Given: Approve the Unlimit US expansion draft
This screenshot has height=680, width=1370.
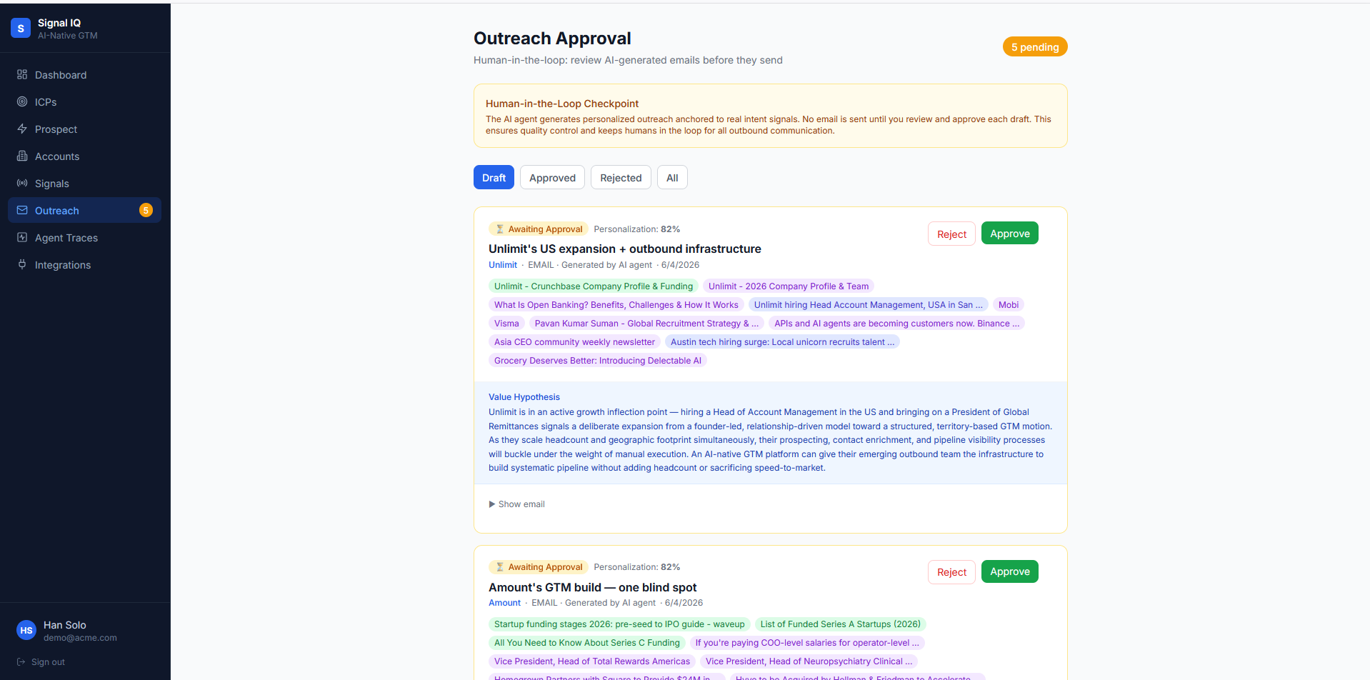Looking at the screenshot, I should (1010, 233).
